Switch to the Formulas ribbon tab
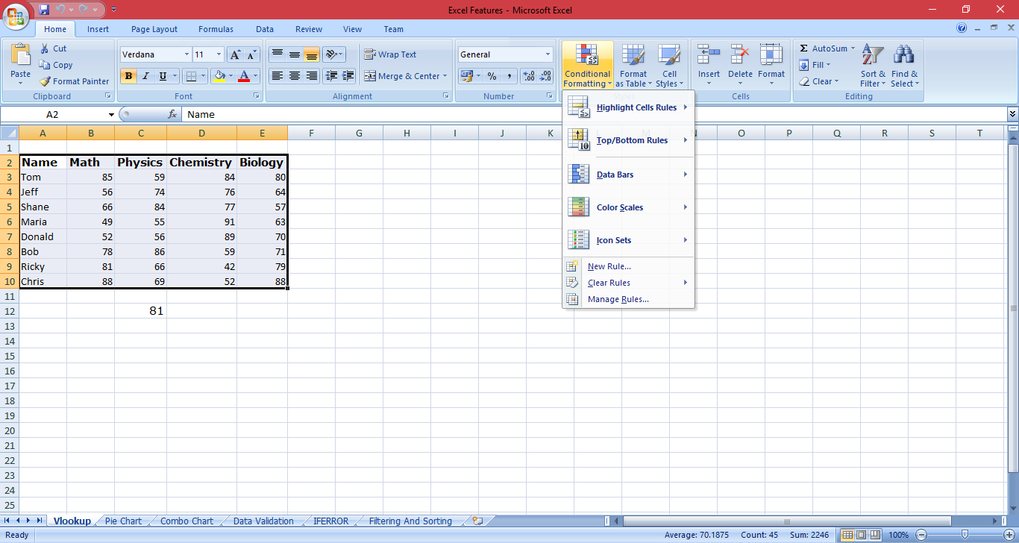Viewport: 1019px width, 543px height. pos(216,29)
